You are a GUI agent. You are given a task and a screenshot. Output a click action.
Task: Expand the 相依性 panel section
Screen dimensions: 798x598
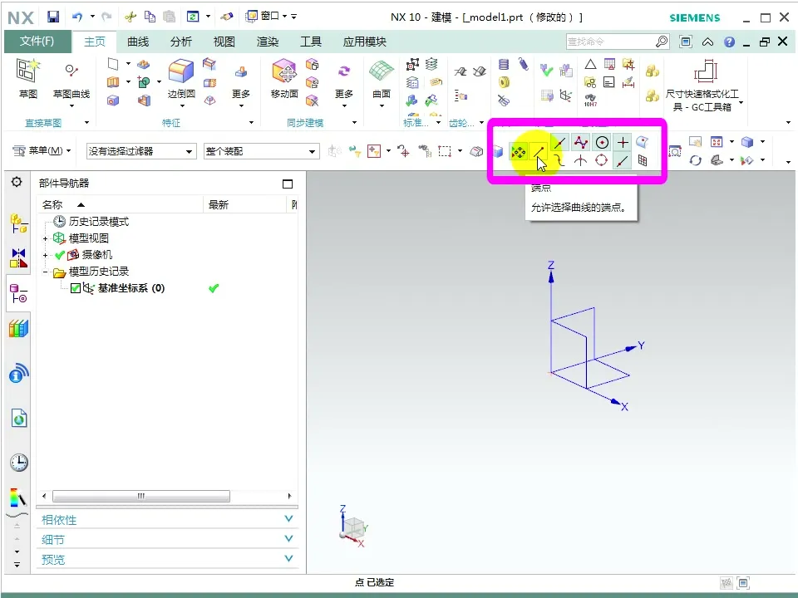tap(166, 520)
